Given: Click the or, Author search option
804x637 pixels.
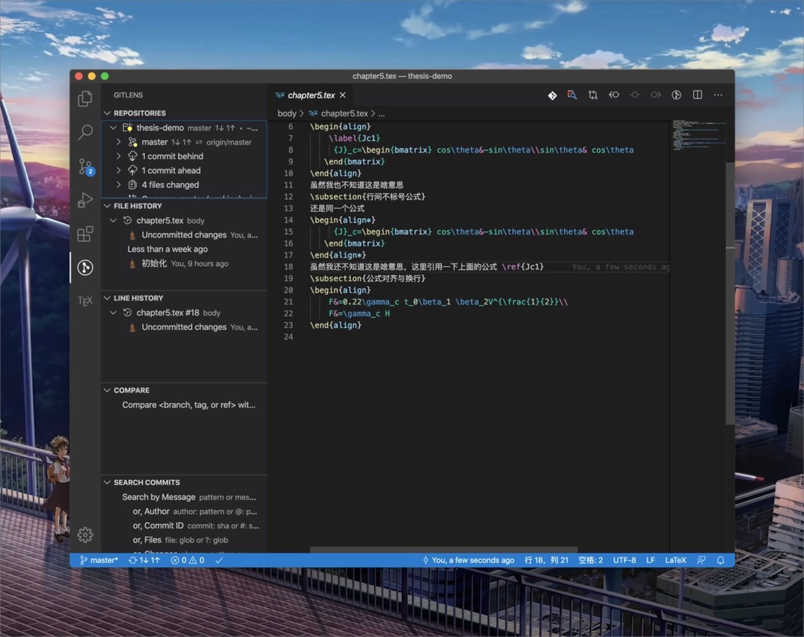Looking at the screenshot, I should coord(184,511).
